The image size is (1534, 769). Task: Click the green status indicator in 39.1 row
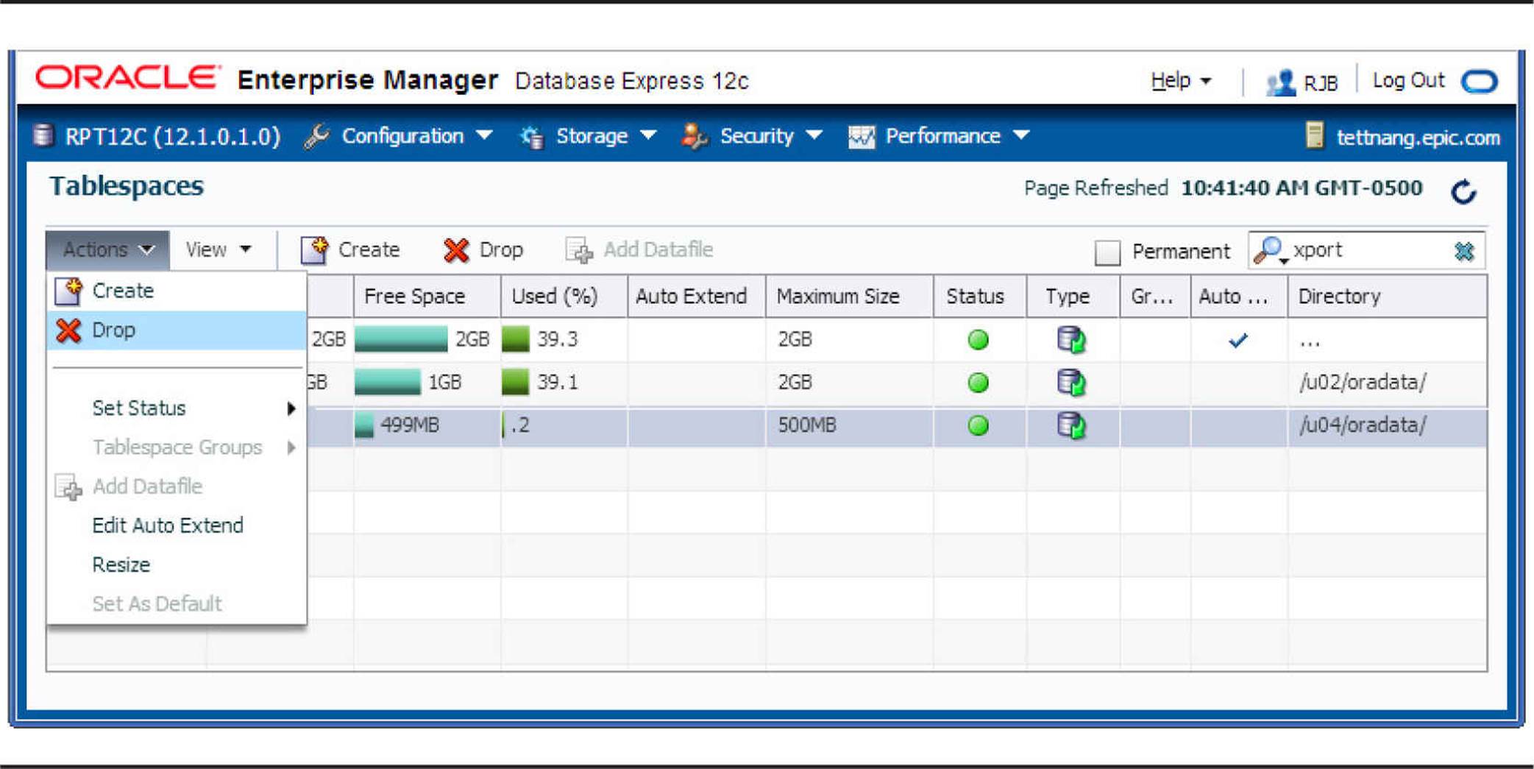tap(978, 383)
